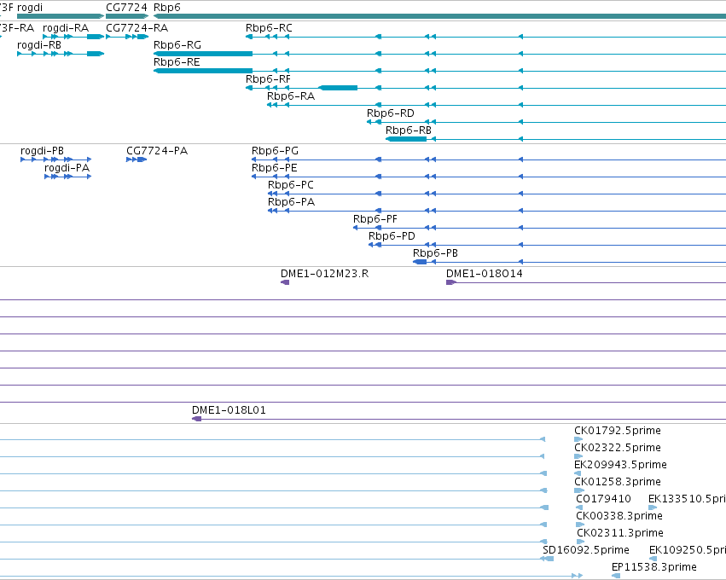726x580 pixels.
Task: Click the CG7724-RA transcript label
Action: (137, 28)
